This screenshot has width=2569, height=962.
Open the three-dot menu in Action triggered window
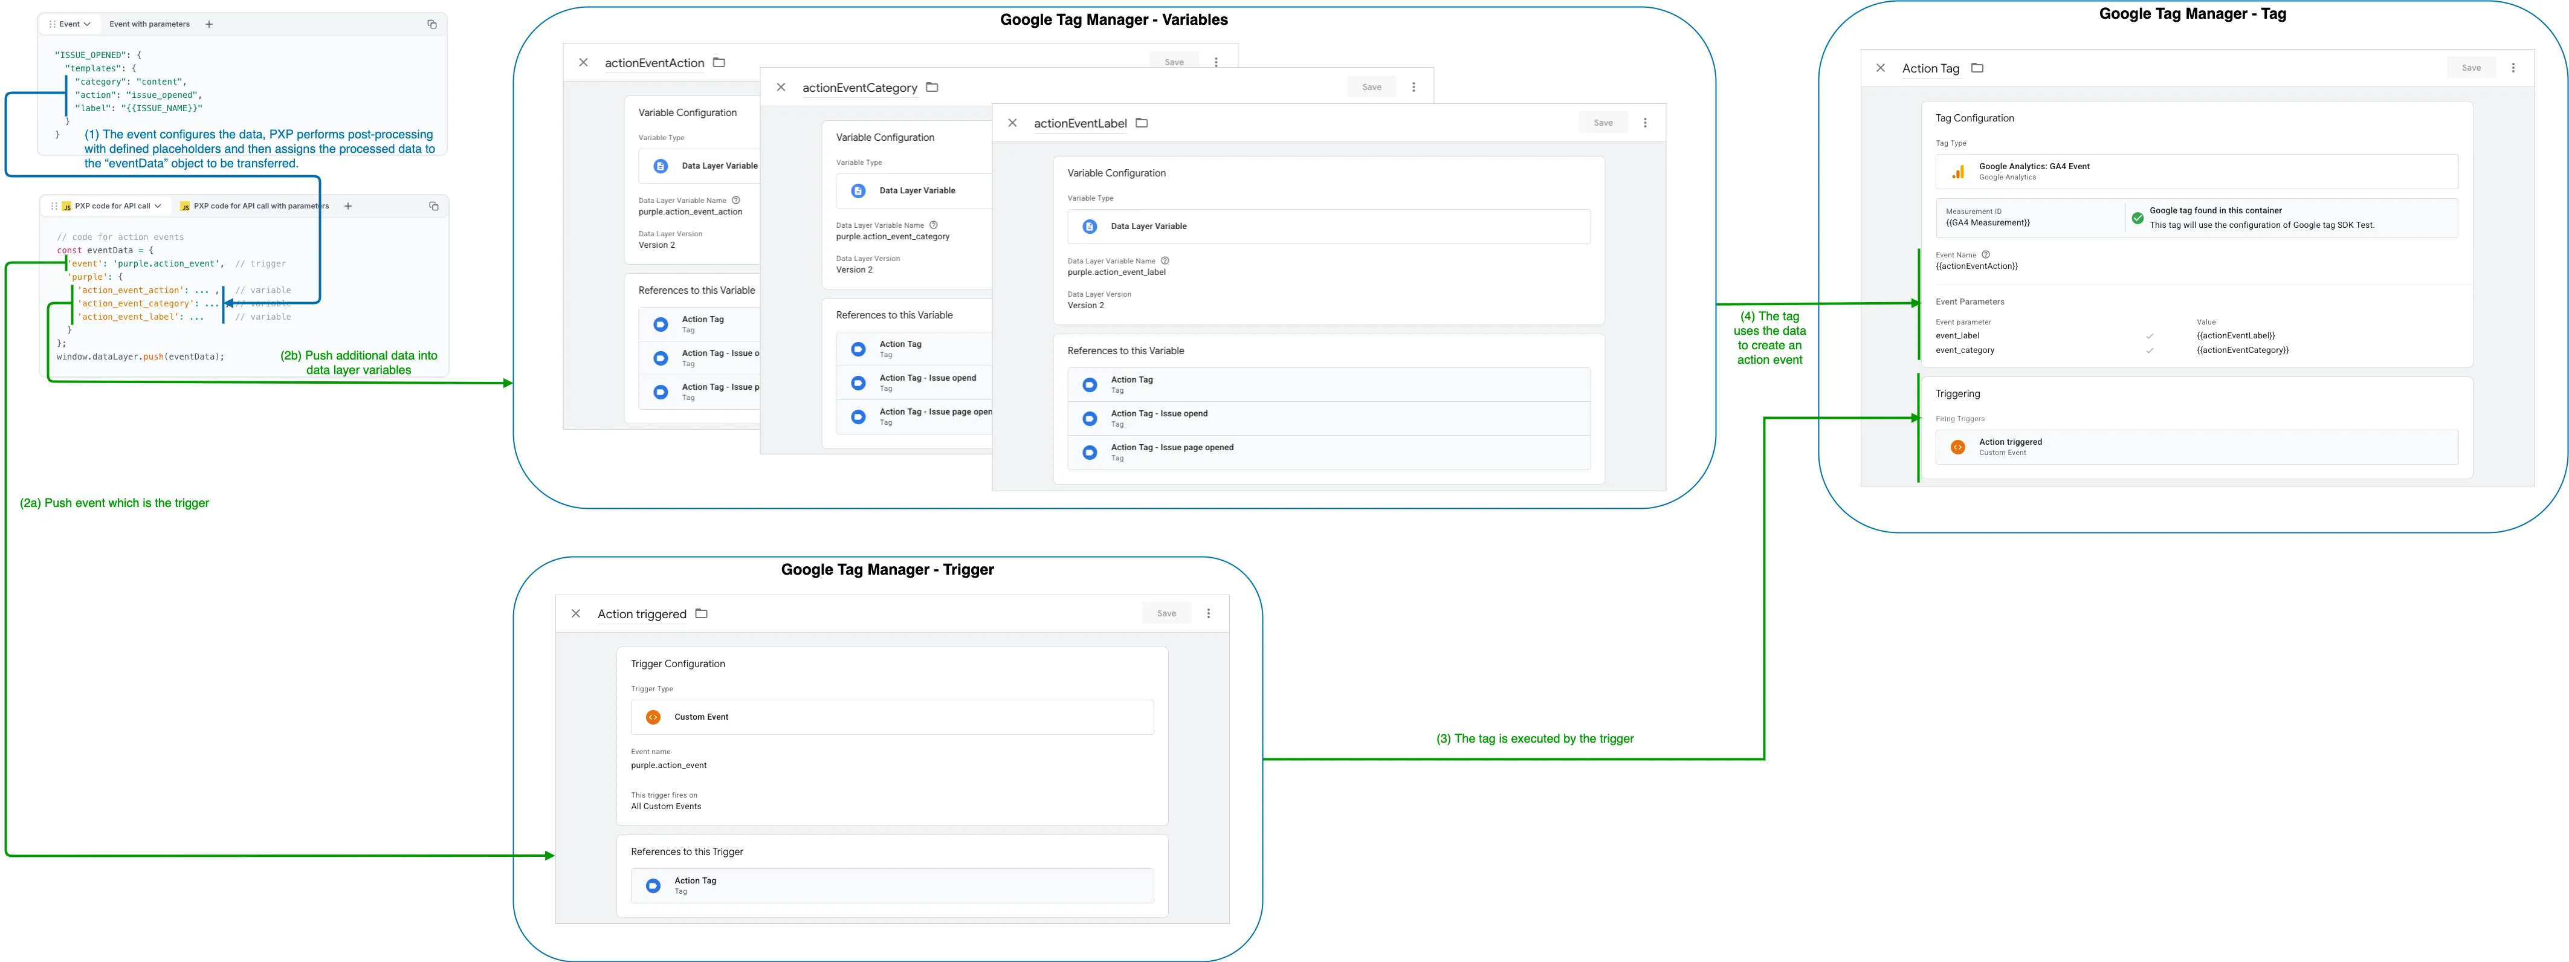pos(1209,613)
